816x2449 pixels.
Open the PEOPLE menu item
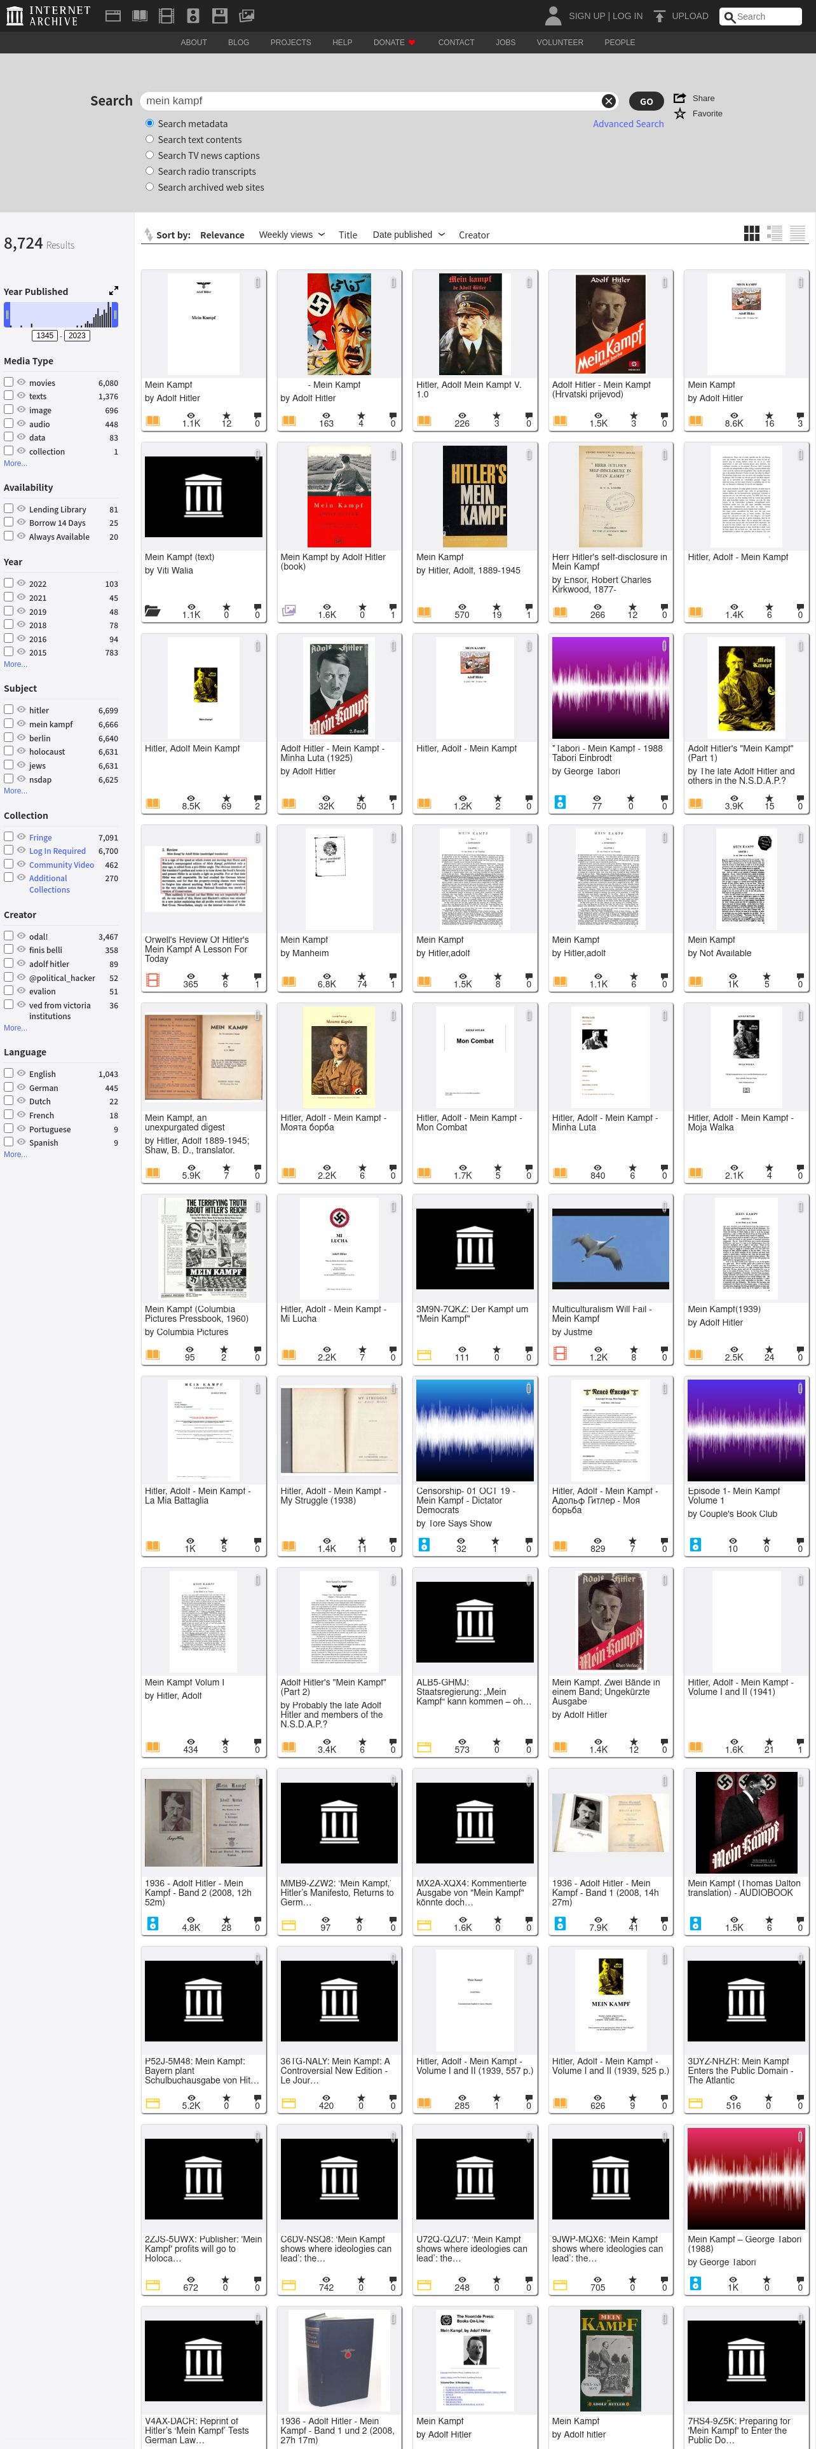(x=620, y=43)
